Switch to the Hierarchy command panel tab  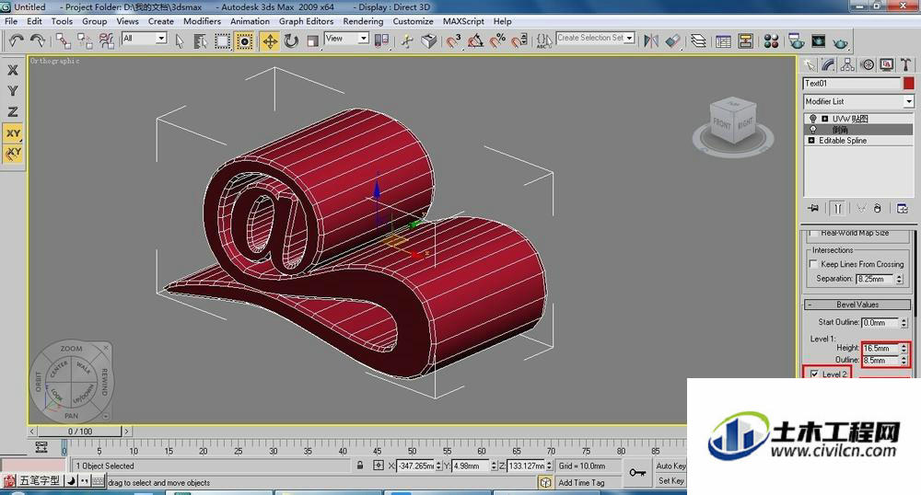click(847, 64)
